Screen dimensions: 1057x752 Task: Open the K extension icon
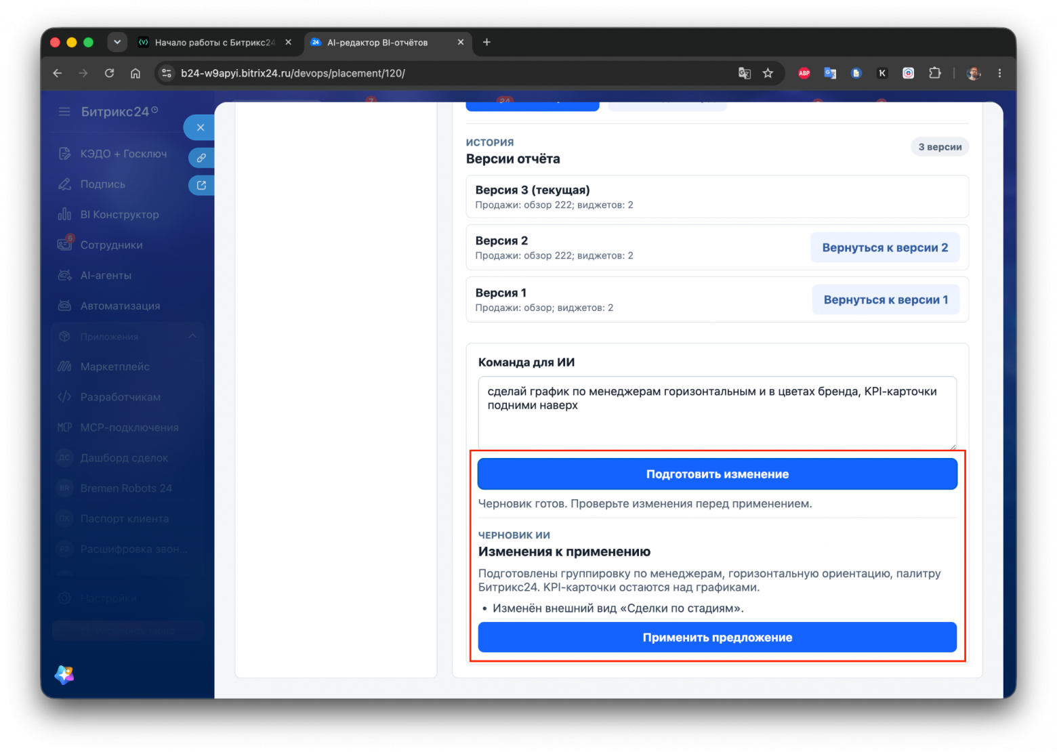pyautogui.click(x=882, y=73)
